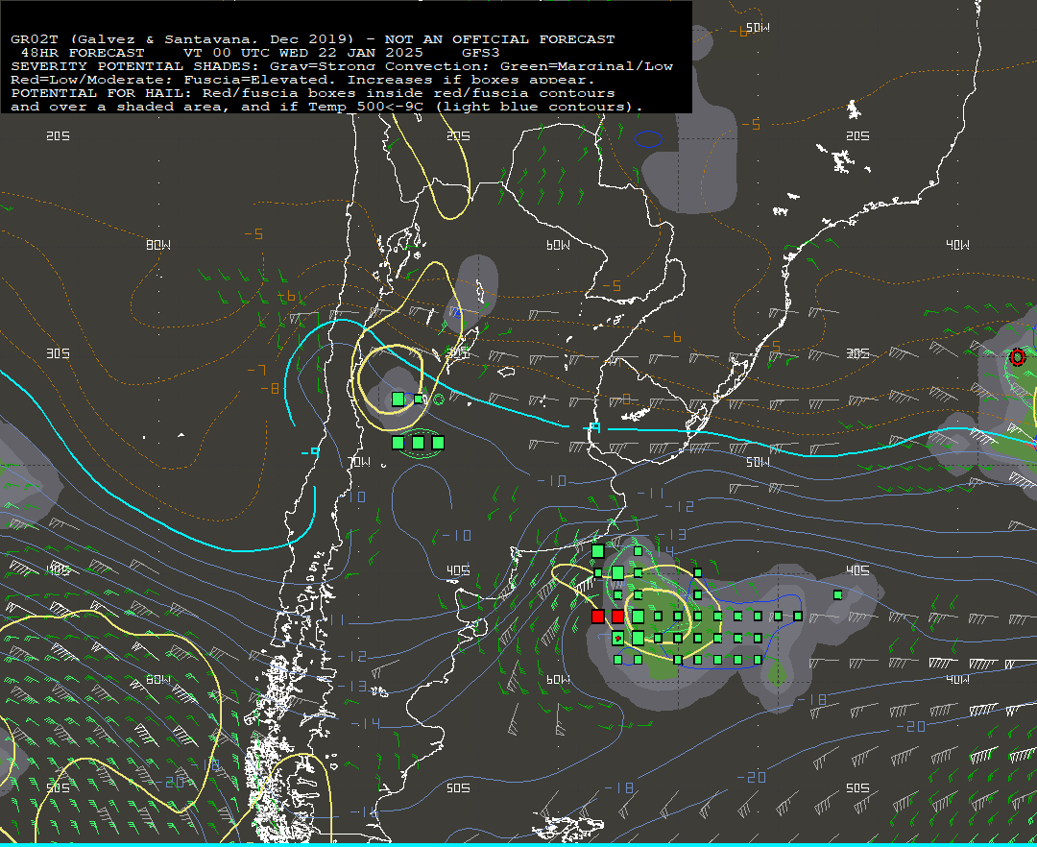Click the blue ellipse contour near the top of the map
The image size is (1037, 847).
pos(648,139)
